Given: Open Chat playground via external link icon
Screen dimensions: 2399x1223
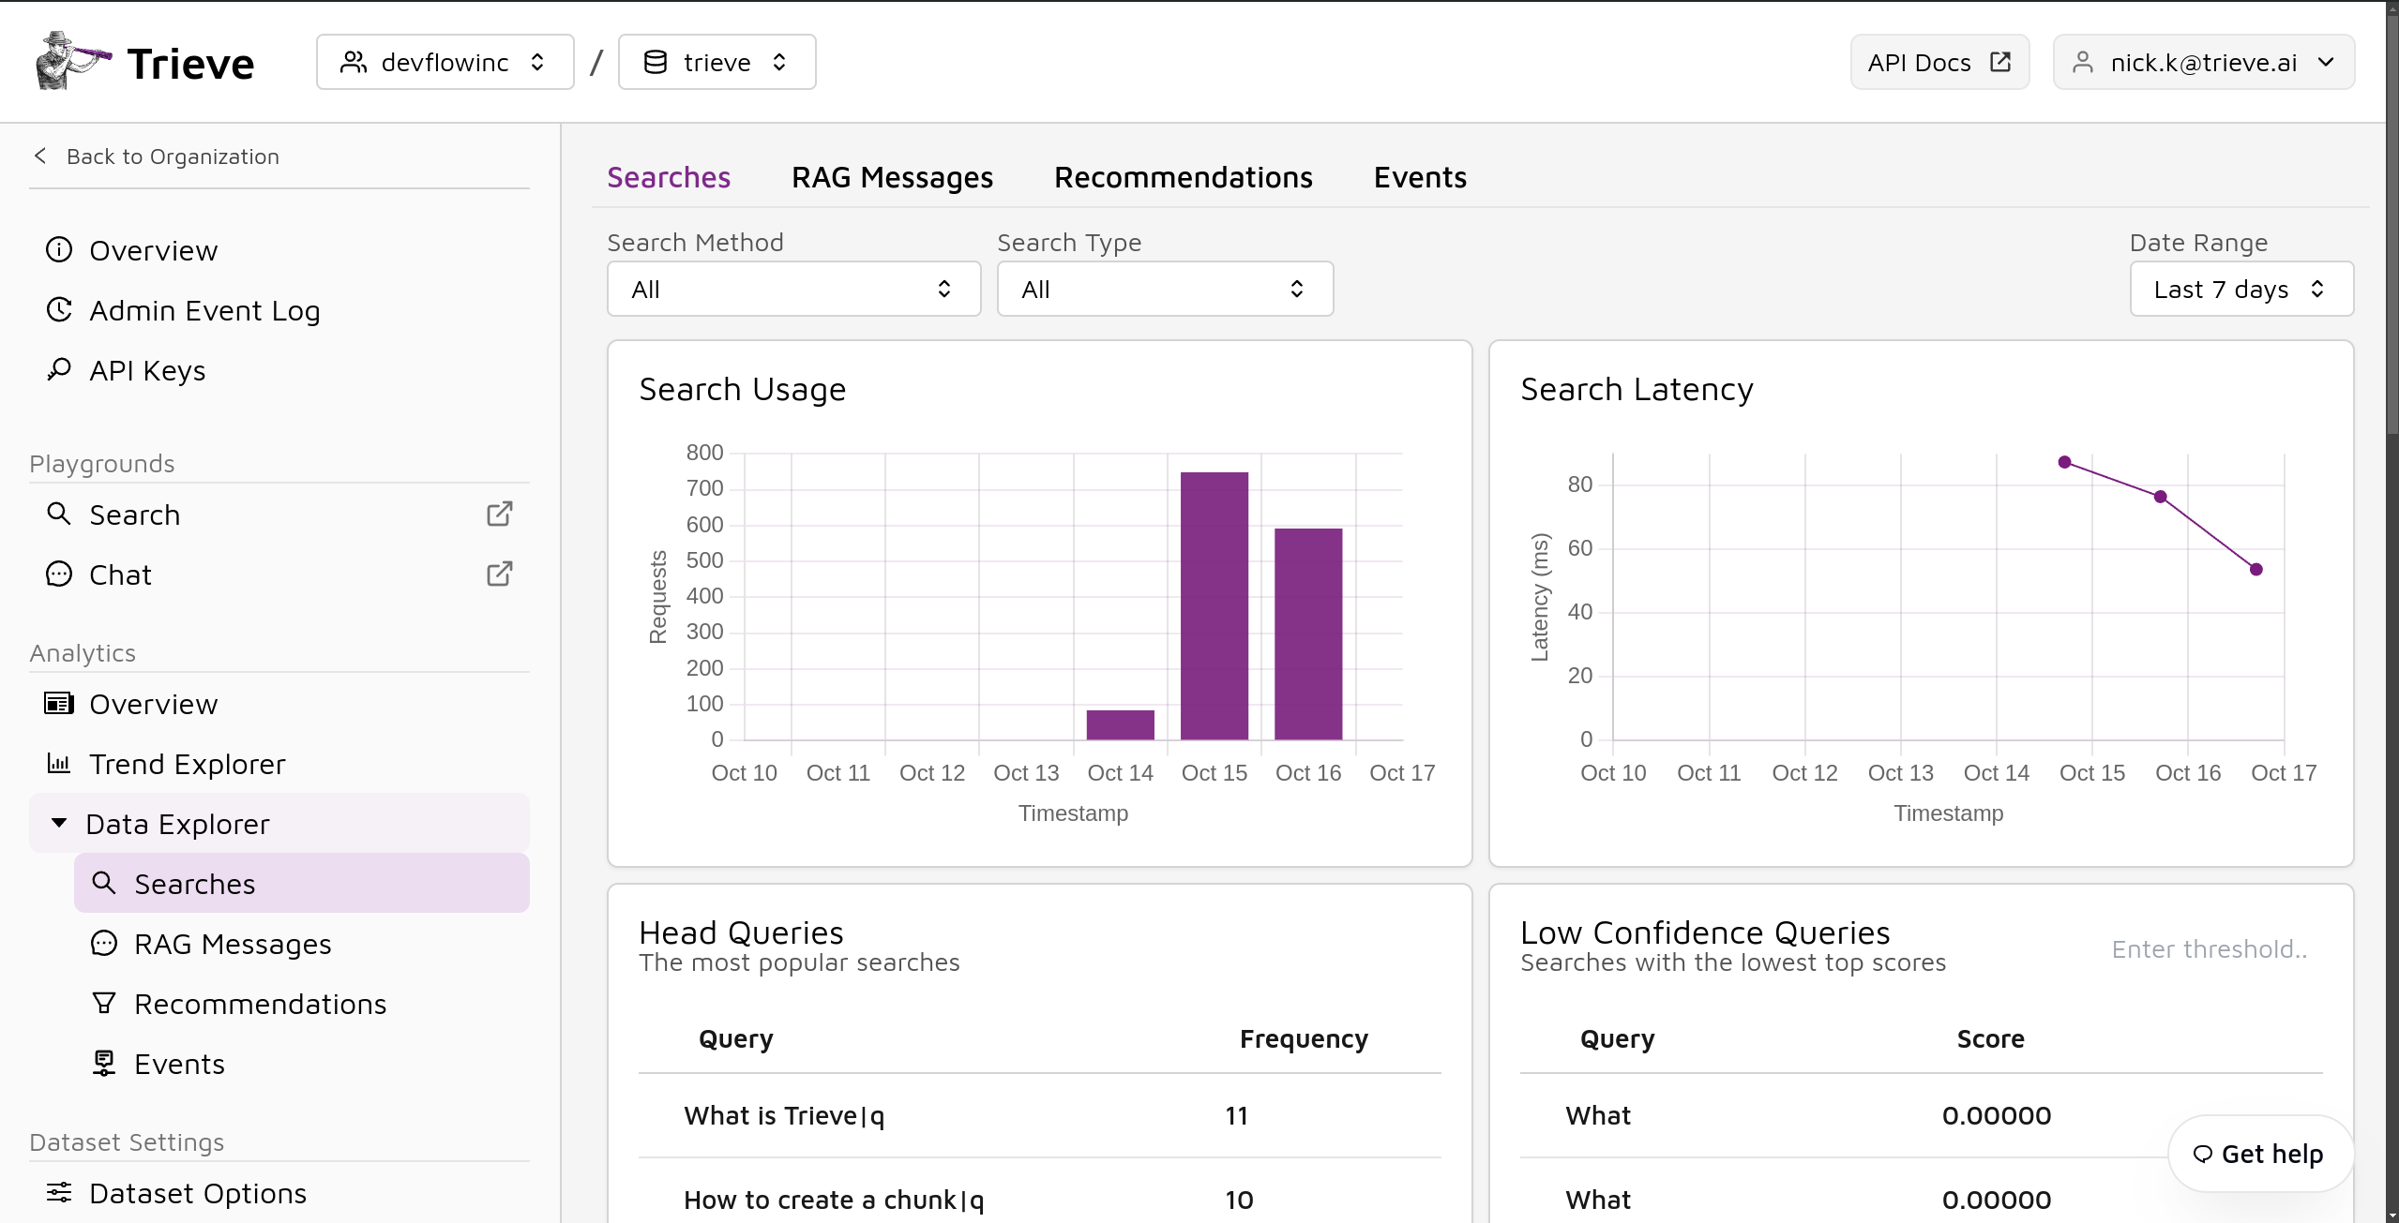Looking at the screenshot, I should (500, 574).
